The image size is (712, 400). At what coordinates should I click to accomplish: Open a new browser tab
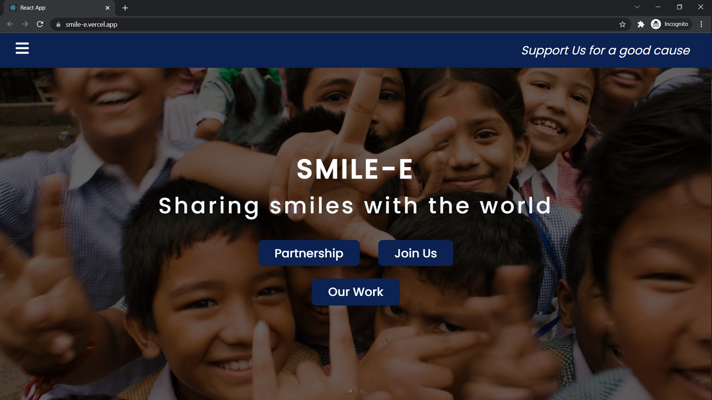tap(125, 8)
